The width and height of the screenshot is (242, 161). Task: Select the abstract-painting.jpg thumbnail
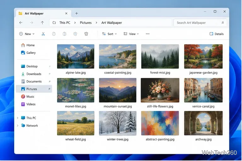[160, 123]
